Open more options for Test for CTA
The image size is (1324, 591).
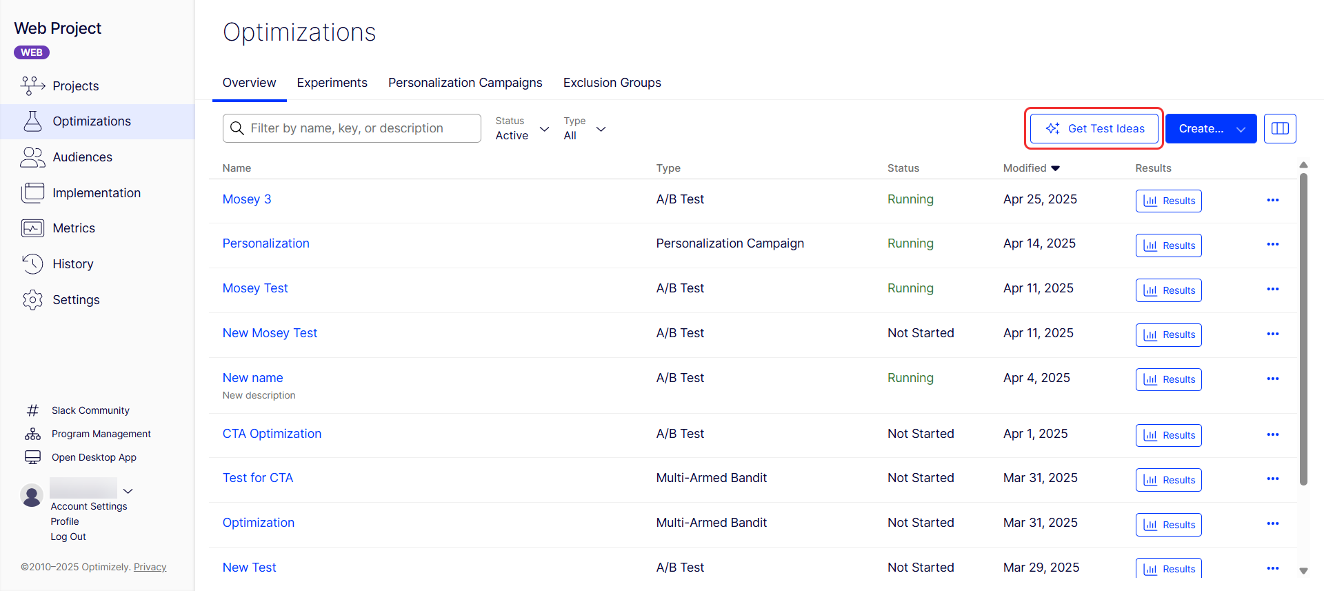point(1273,479)
